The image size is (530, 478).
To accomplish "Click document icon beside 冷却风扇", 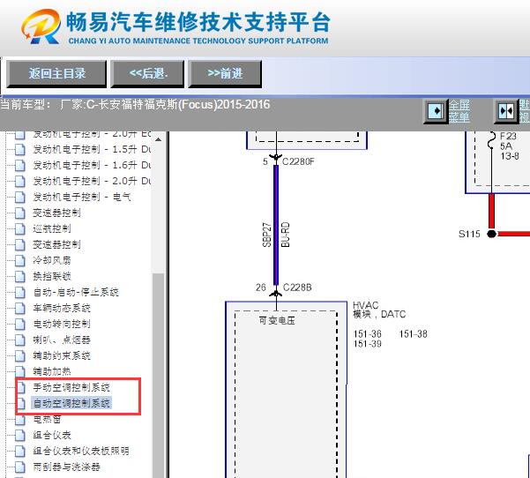I will (x=20, y=261).
